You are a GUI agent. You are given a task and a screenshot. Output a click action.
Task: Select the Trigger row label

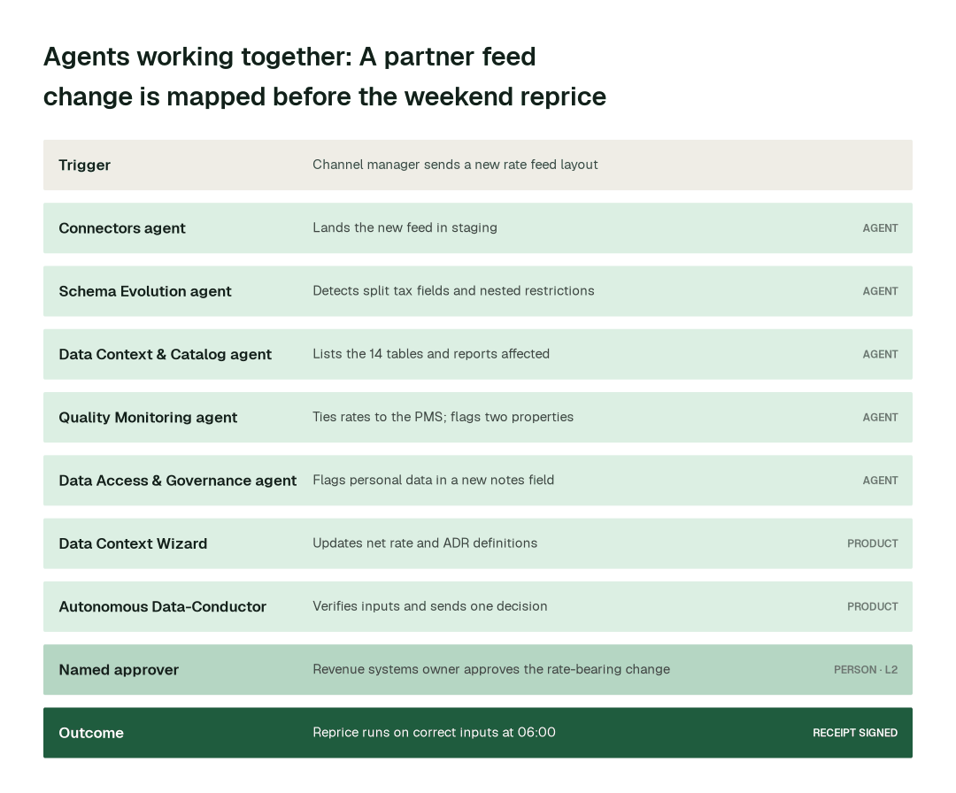[84, 166]
